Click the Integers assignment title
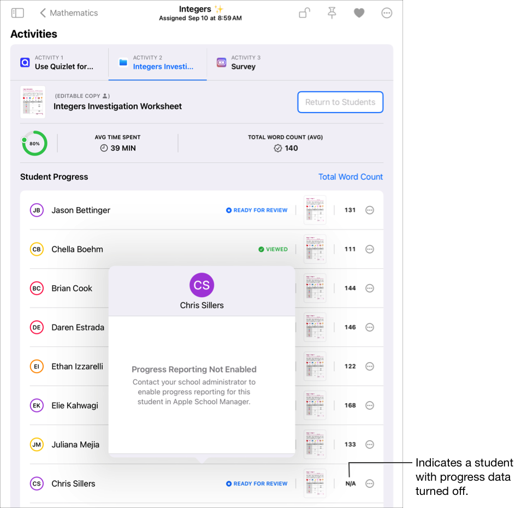Viewport: 521px width, 508px height. click(195, 9)
